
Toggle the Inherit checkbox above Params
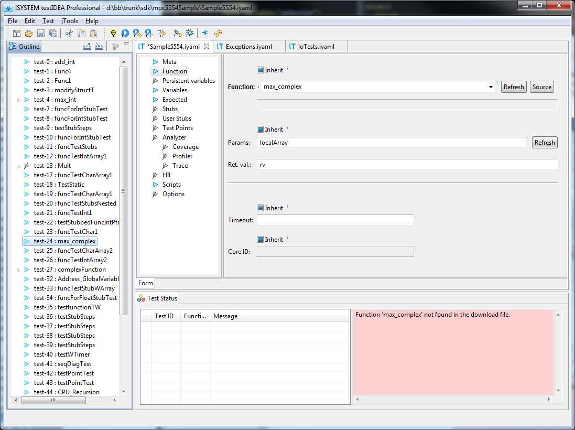[x=260, y=129]
